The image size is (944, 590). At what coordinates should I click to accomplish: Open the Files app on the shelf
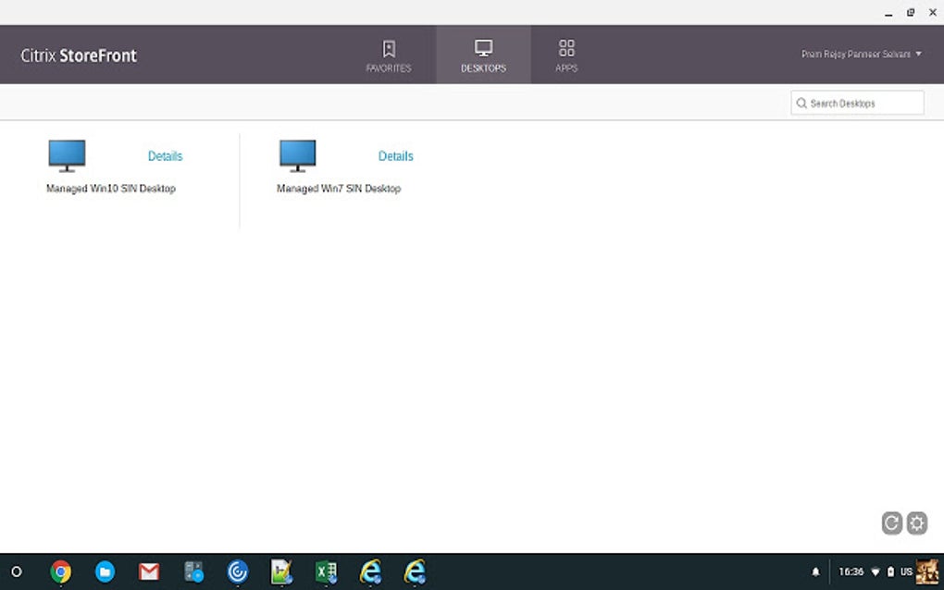pyautogui.click(x=105, y=572)
